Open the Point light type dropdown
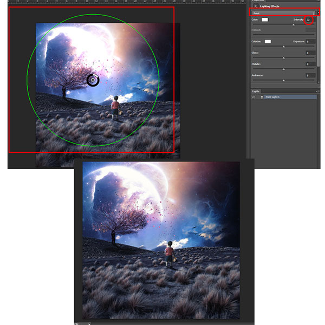This screenshot has height=325, width=325. [x=283, y=13]
